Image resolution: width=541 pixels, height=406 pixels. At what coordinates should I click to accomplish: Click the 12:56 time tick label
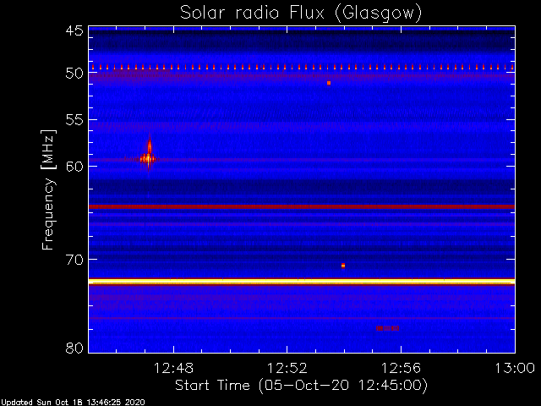coord(401,368)
